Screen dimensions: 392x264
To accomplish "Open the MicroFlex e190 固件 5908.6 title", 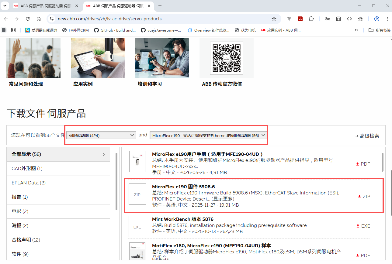I will coord(183,187).
